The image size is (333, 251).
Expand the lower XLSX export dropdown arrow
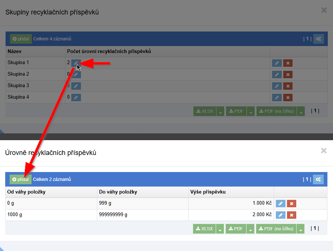tap(220, 229)
